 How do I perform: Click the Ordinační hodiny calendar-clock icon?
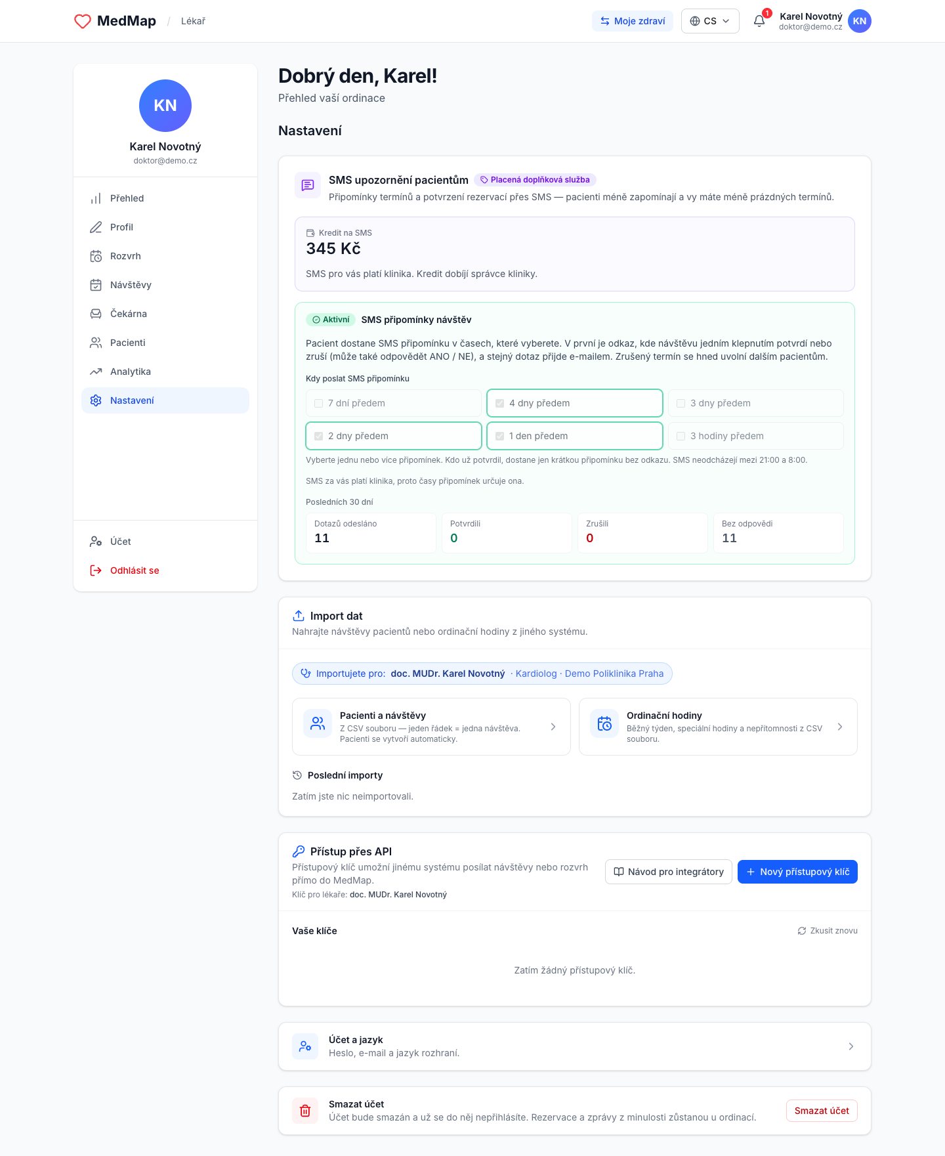(604, 723)
